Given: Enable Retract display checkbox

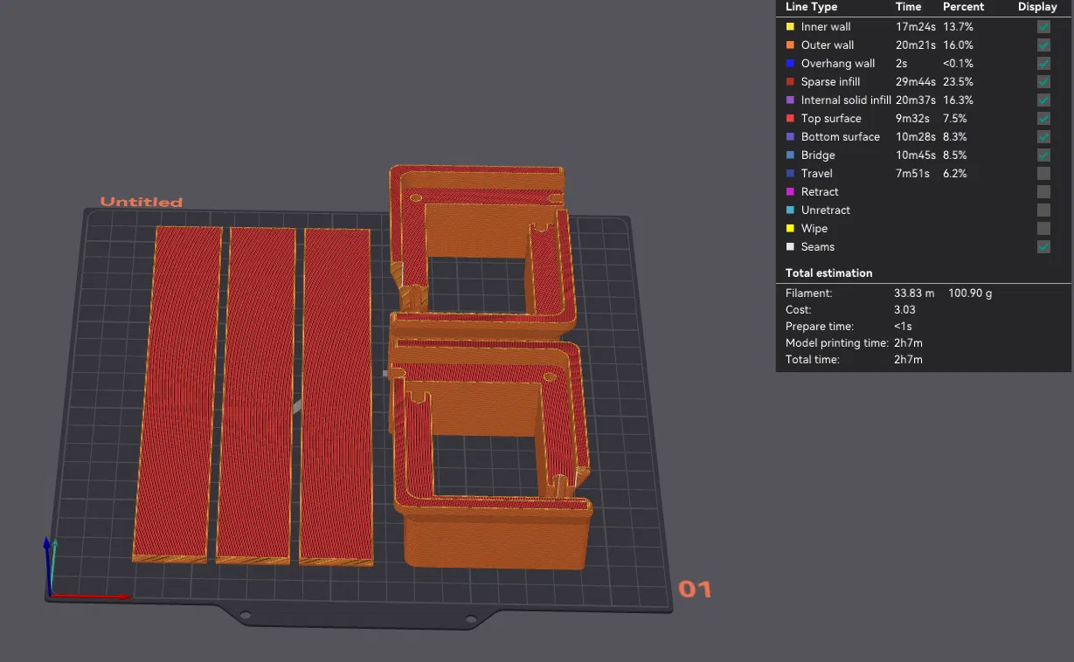Looking at the screenshot, I should click(1043, 192).
